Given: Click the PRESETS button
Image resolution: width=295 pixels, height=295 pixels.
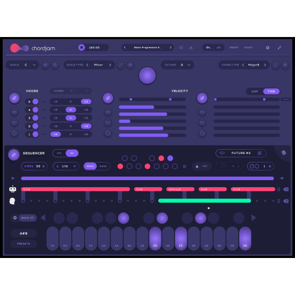Looking at the screenshot, I should point(24,244).
